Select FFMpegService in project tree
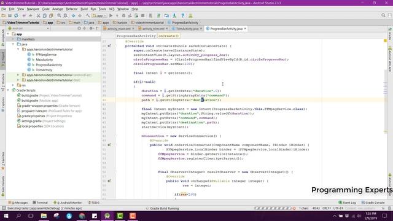Viewport: 393px width, 221px height. (46, 55)
